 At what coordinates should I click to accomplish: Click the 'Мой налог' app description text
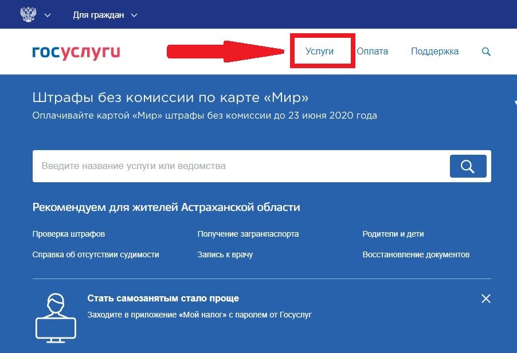coord(199,315)
